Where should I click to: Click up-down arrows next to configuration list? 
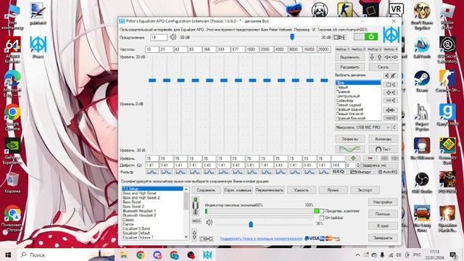coord(194,235)
